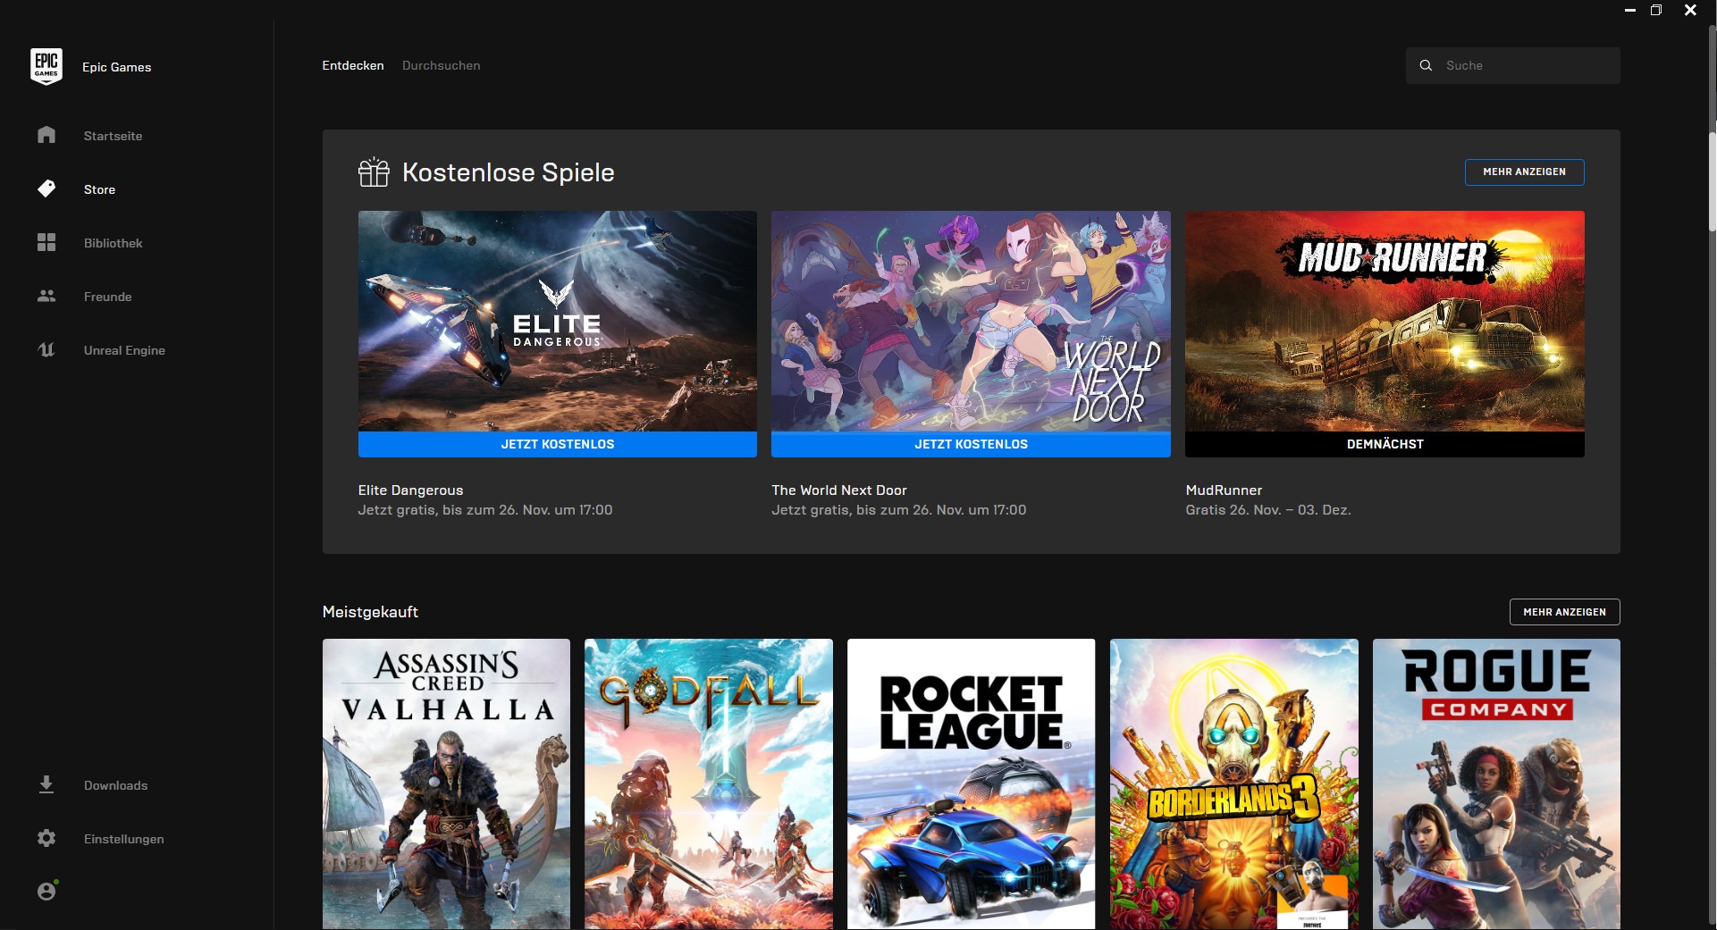Open the user profile avatar icon
Screen dimensions: 1717x930
click(47, 890)
